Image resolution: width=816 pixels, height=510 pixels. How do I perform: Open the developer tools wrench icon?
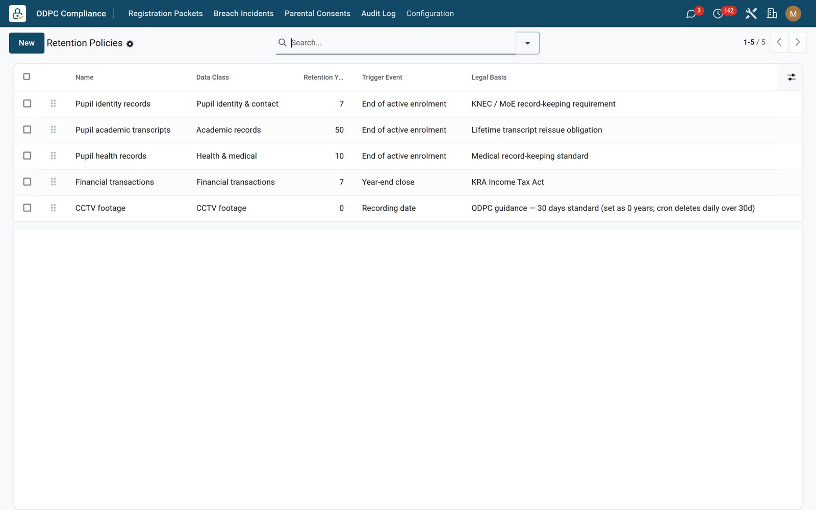[751, 14]
